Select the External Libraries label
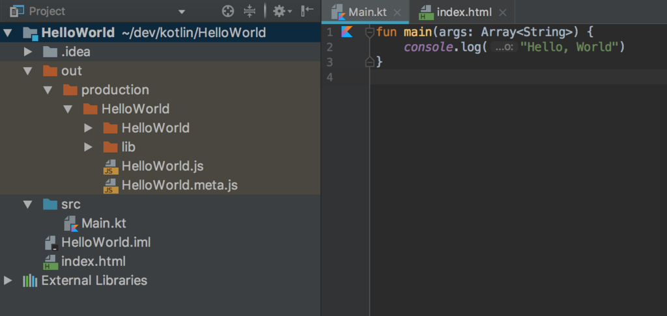Image resolution: width=667 pixels, height=316 pixels. click(94, 280)
